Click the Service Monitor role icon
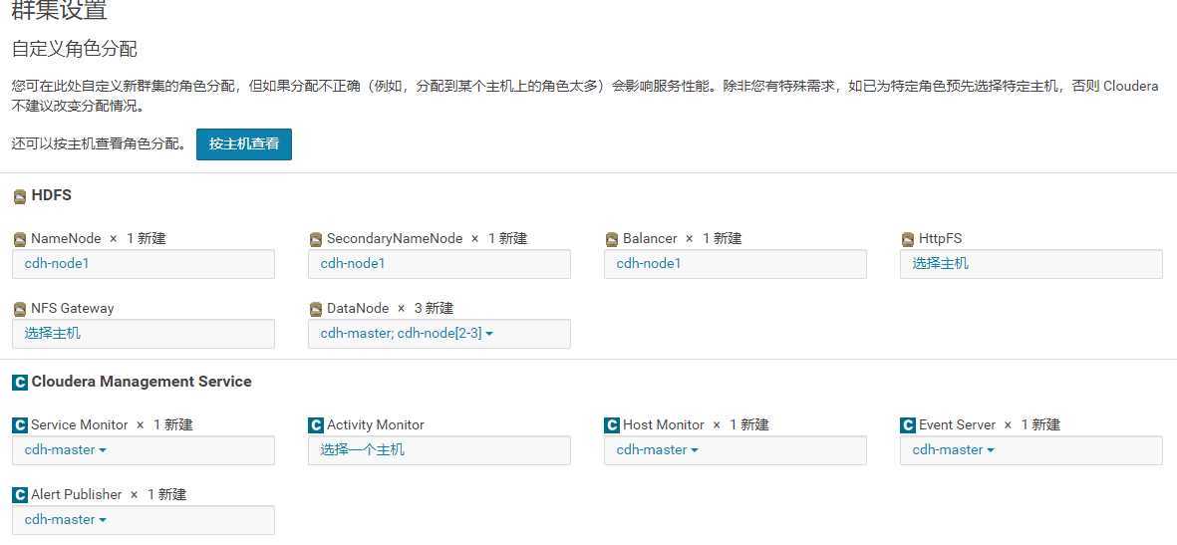This screenshot has width=1177, height=545. tap(20, 425)
